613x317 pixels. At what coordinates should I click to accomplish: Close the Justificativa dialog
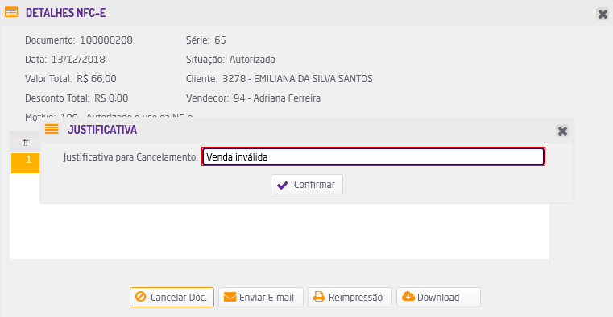click(562, 131)
